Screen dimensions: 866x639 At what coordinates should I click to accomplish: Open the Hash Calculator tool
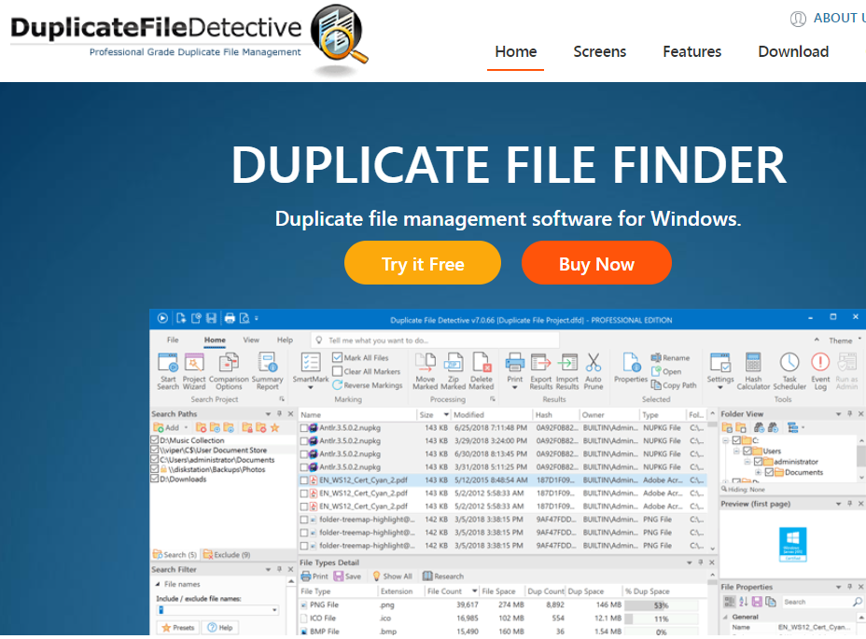pos(753,371)
